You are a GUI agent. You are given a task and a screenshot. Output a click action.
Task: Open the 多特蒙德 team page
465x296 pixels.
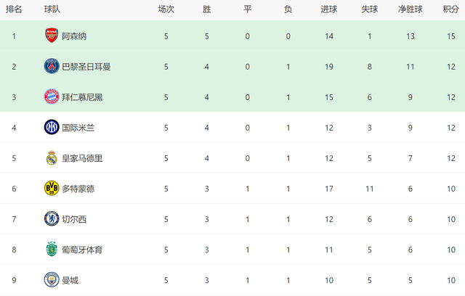tap(78, 189)
